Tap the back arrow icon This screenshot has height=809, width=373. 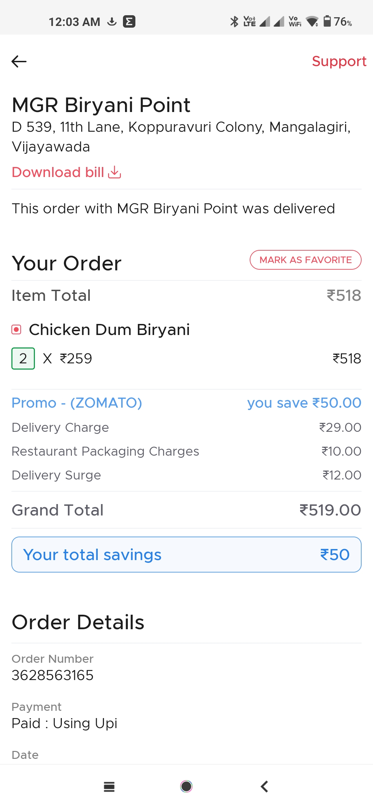point(19,62)
